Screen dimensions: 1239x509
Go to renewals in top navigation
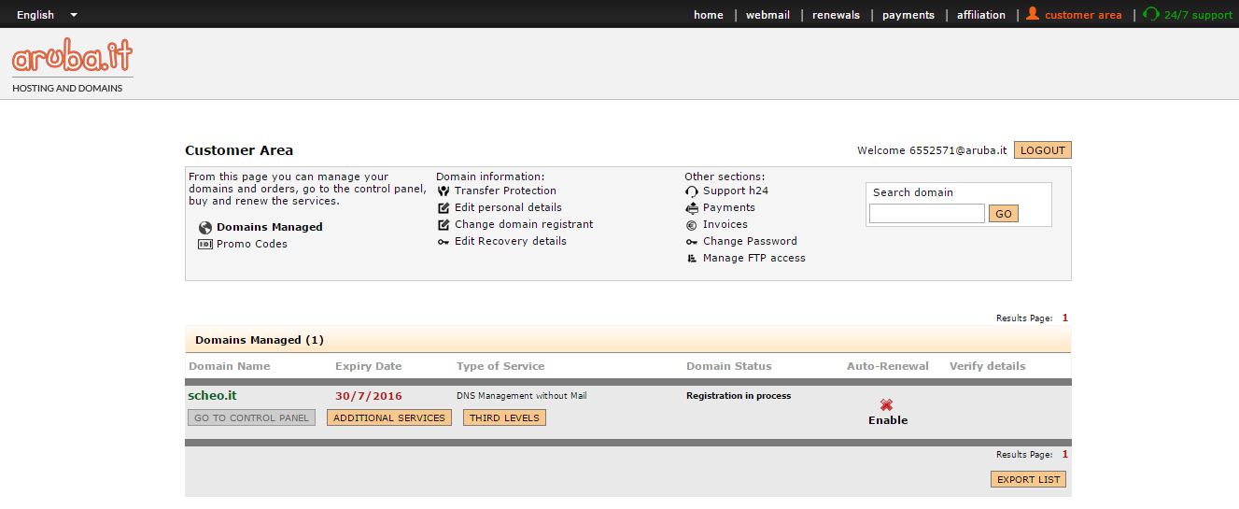point(836,15)
